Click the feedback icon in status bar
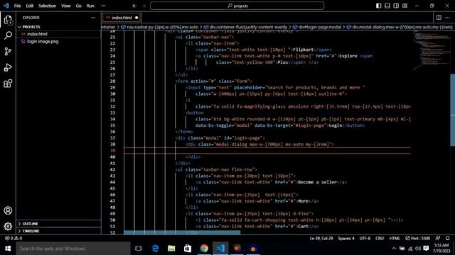 click(x=438, y=238)
